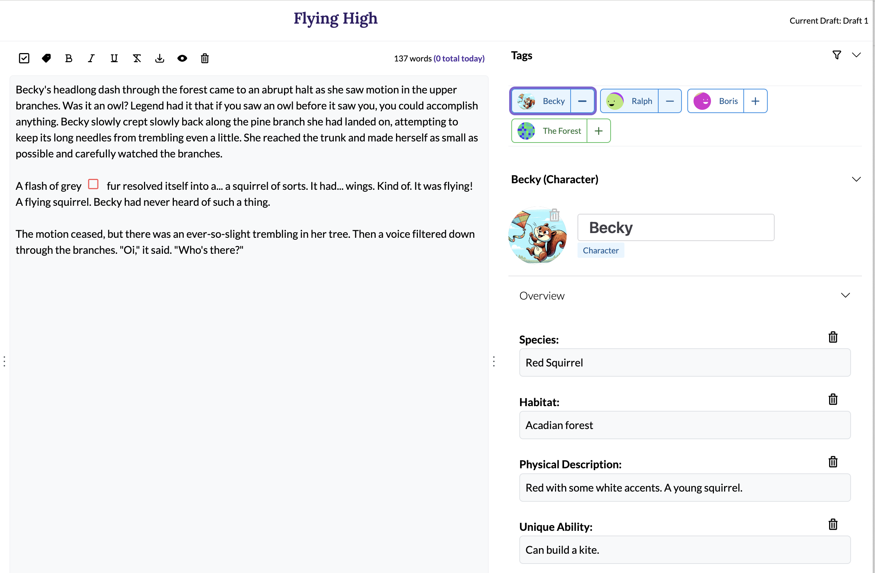Click the bold formatting icon

click(x=69, y=58)
